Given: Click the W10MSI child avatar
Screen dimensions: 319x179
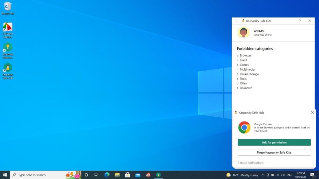Looking at the screenshot, I should (243, 32).
